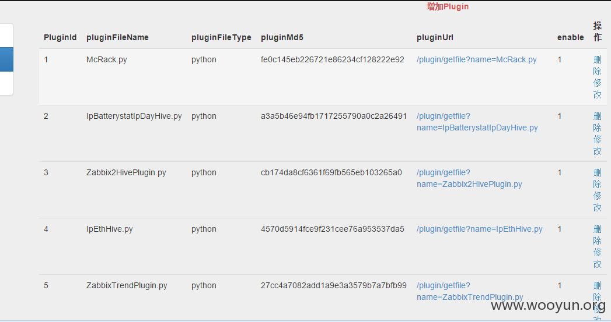Open the McRack.py getfile URL link
This screenshot has height=322, width=611.
pyautogui.click(x=477, y=59)
